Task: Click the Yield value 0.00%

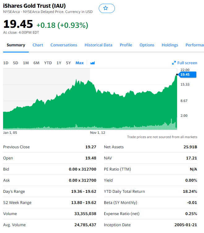Action: (191, 180)
